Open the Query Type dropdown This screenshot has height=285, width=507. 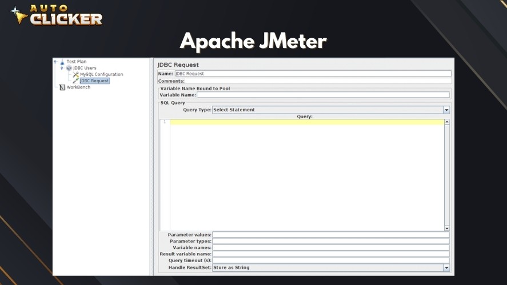pos(331,110)
